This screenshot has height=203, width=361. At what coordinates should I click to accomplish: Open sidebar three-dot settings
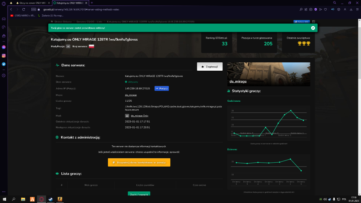click(x=4, y=191)
